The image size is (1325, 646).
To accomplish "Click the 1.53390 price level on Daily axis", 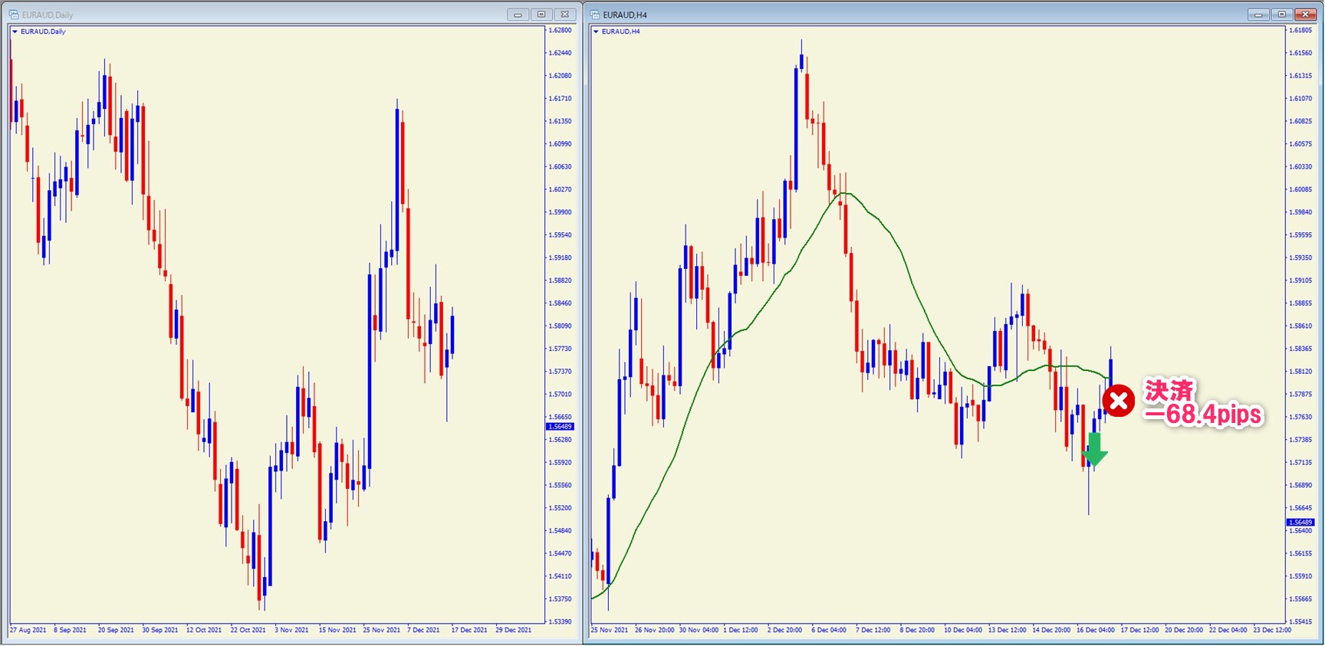I will [x=561, y=621].
